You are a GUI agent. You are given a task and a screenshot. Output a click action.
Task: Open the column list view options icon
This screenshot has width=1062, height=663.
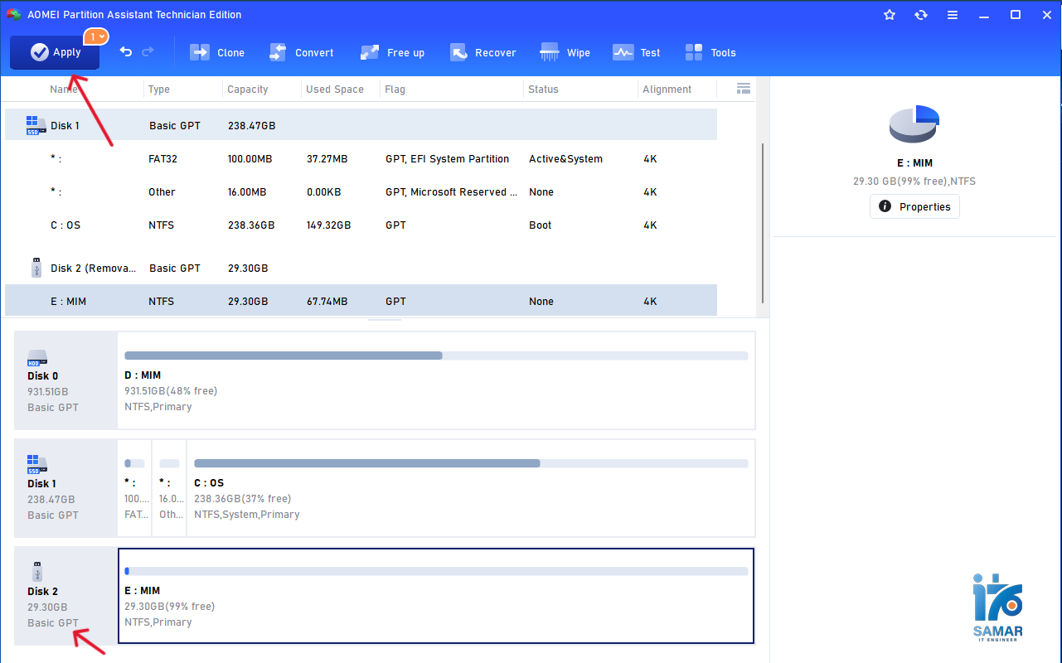(x=744, y=88)
